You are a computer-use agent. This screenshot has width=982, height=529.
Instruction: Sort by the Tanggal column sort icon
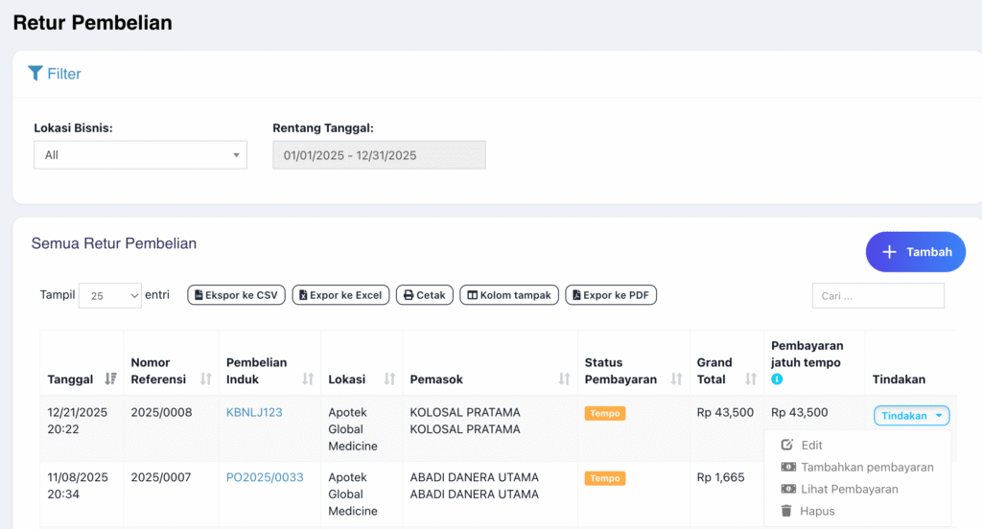[x=109, y=379]
